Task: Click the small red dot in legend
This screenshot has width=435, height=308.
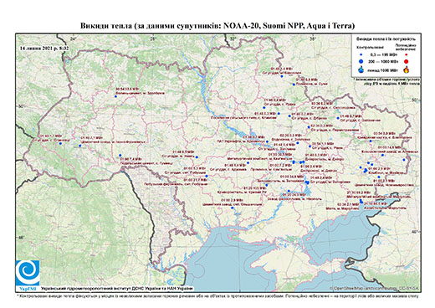Action: 407,55
